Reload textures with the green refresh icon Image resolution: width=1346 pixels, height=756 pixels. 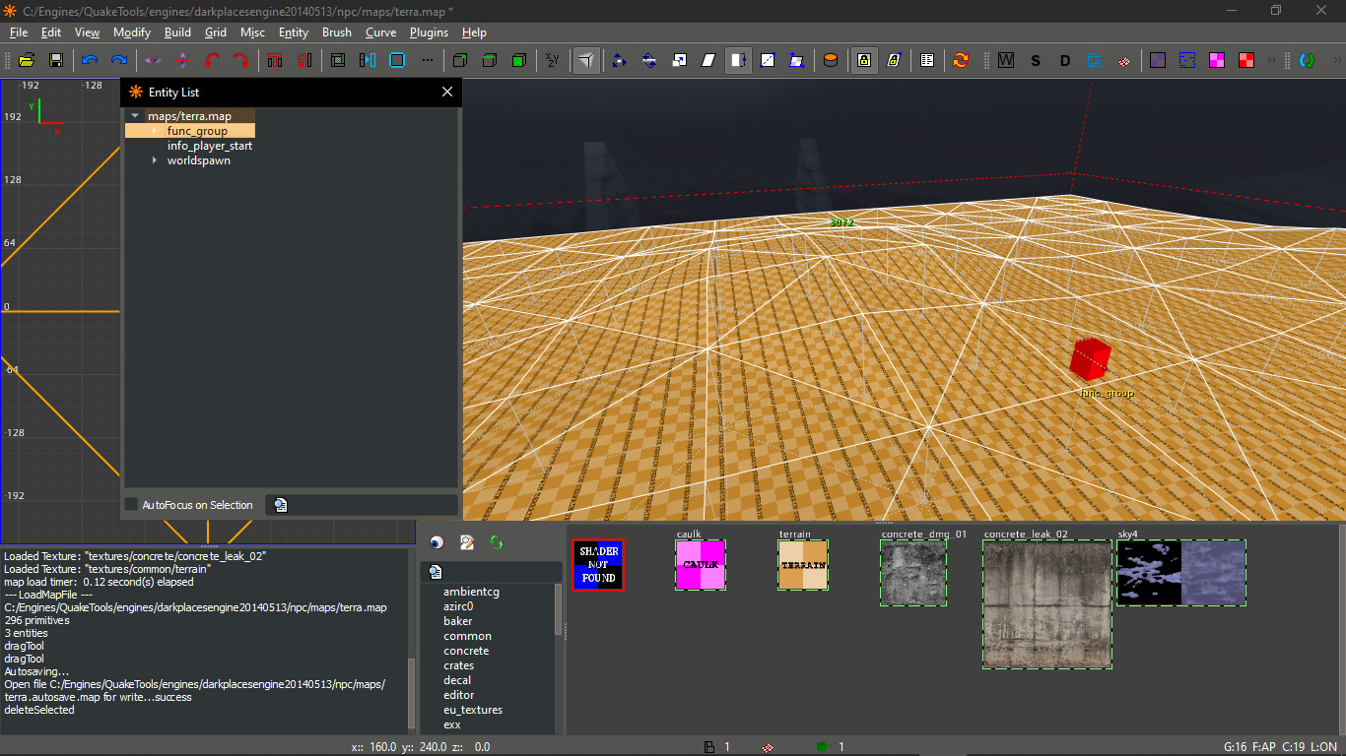click(x=496, y=542)
